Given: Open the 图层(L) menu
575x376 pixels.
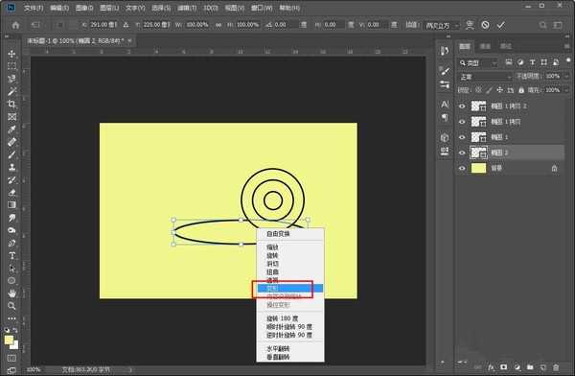Looking at the screenshot, I should coord(109,8).
